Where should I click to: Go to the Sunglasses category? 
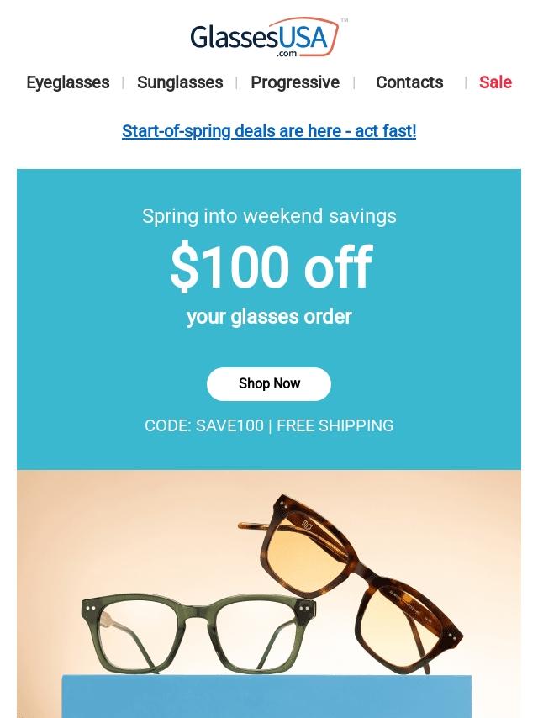(180, 82)
